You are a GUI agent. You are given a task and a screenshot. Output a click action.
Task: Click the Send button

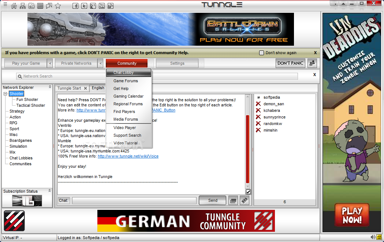click(x=213, y=200)
